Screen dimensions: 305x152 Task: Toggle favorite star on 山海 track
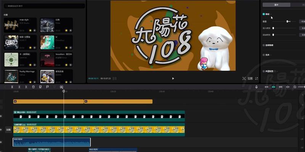tap(66, 30)
